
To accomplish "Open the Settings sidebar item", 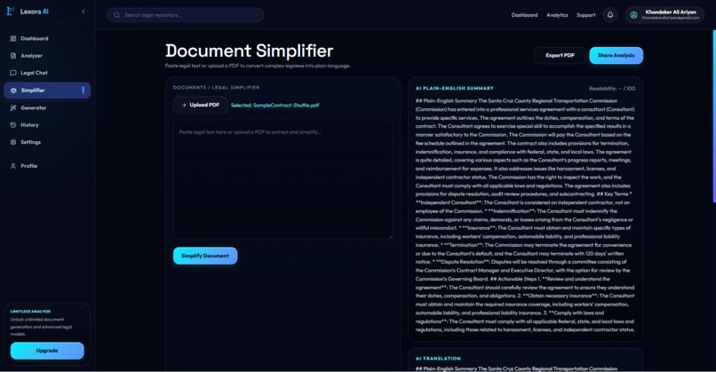I will pos(47,142).
